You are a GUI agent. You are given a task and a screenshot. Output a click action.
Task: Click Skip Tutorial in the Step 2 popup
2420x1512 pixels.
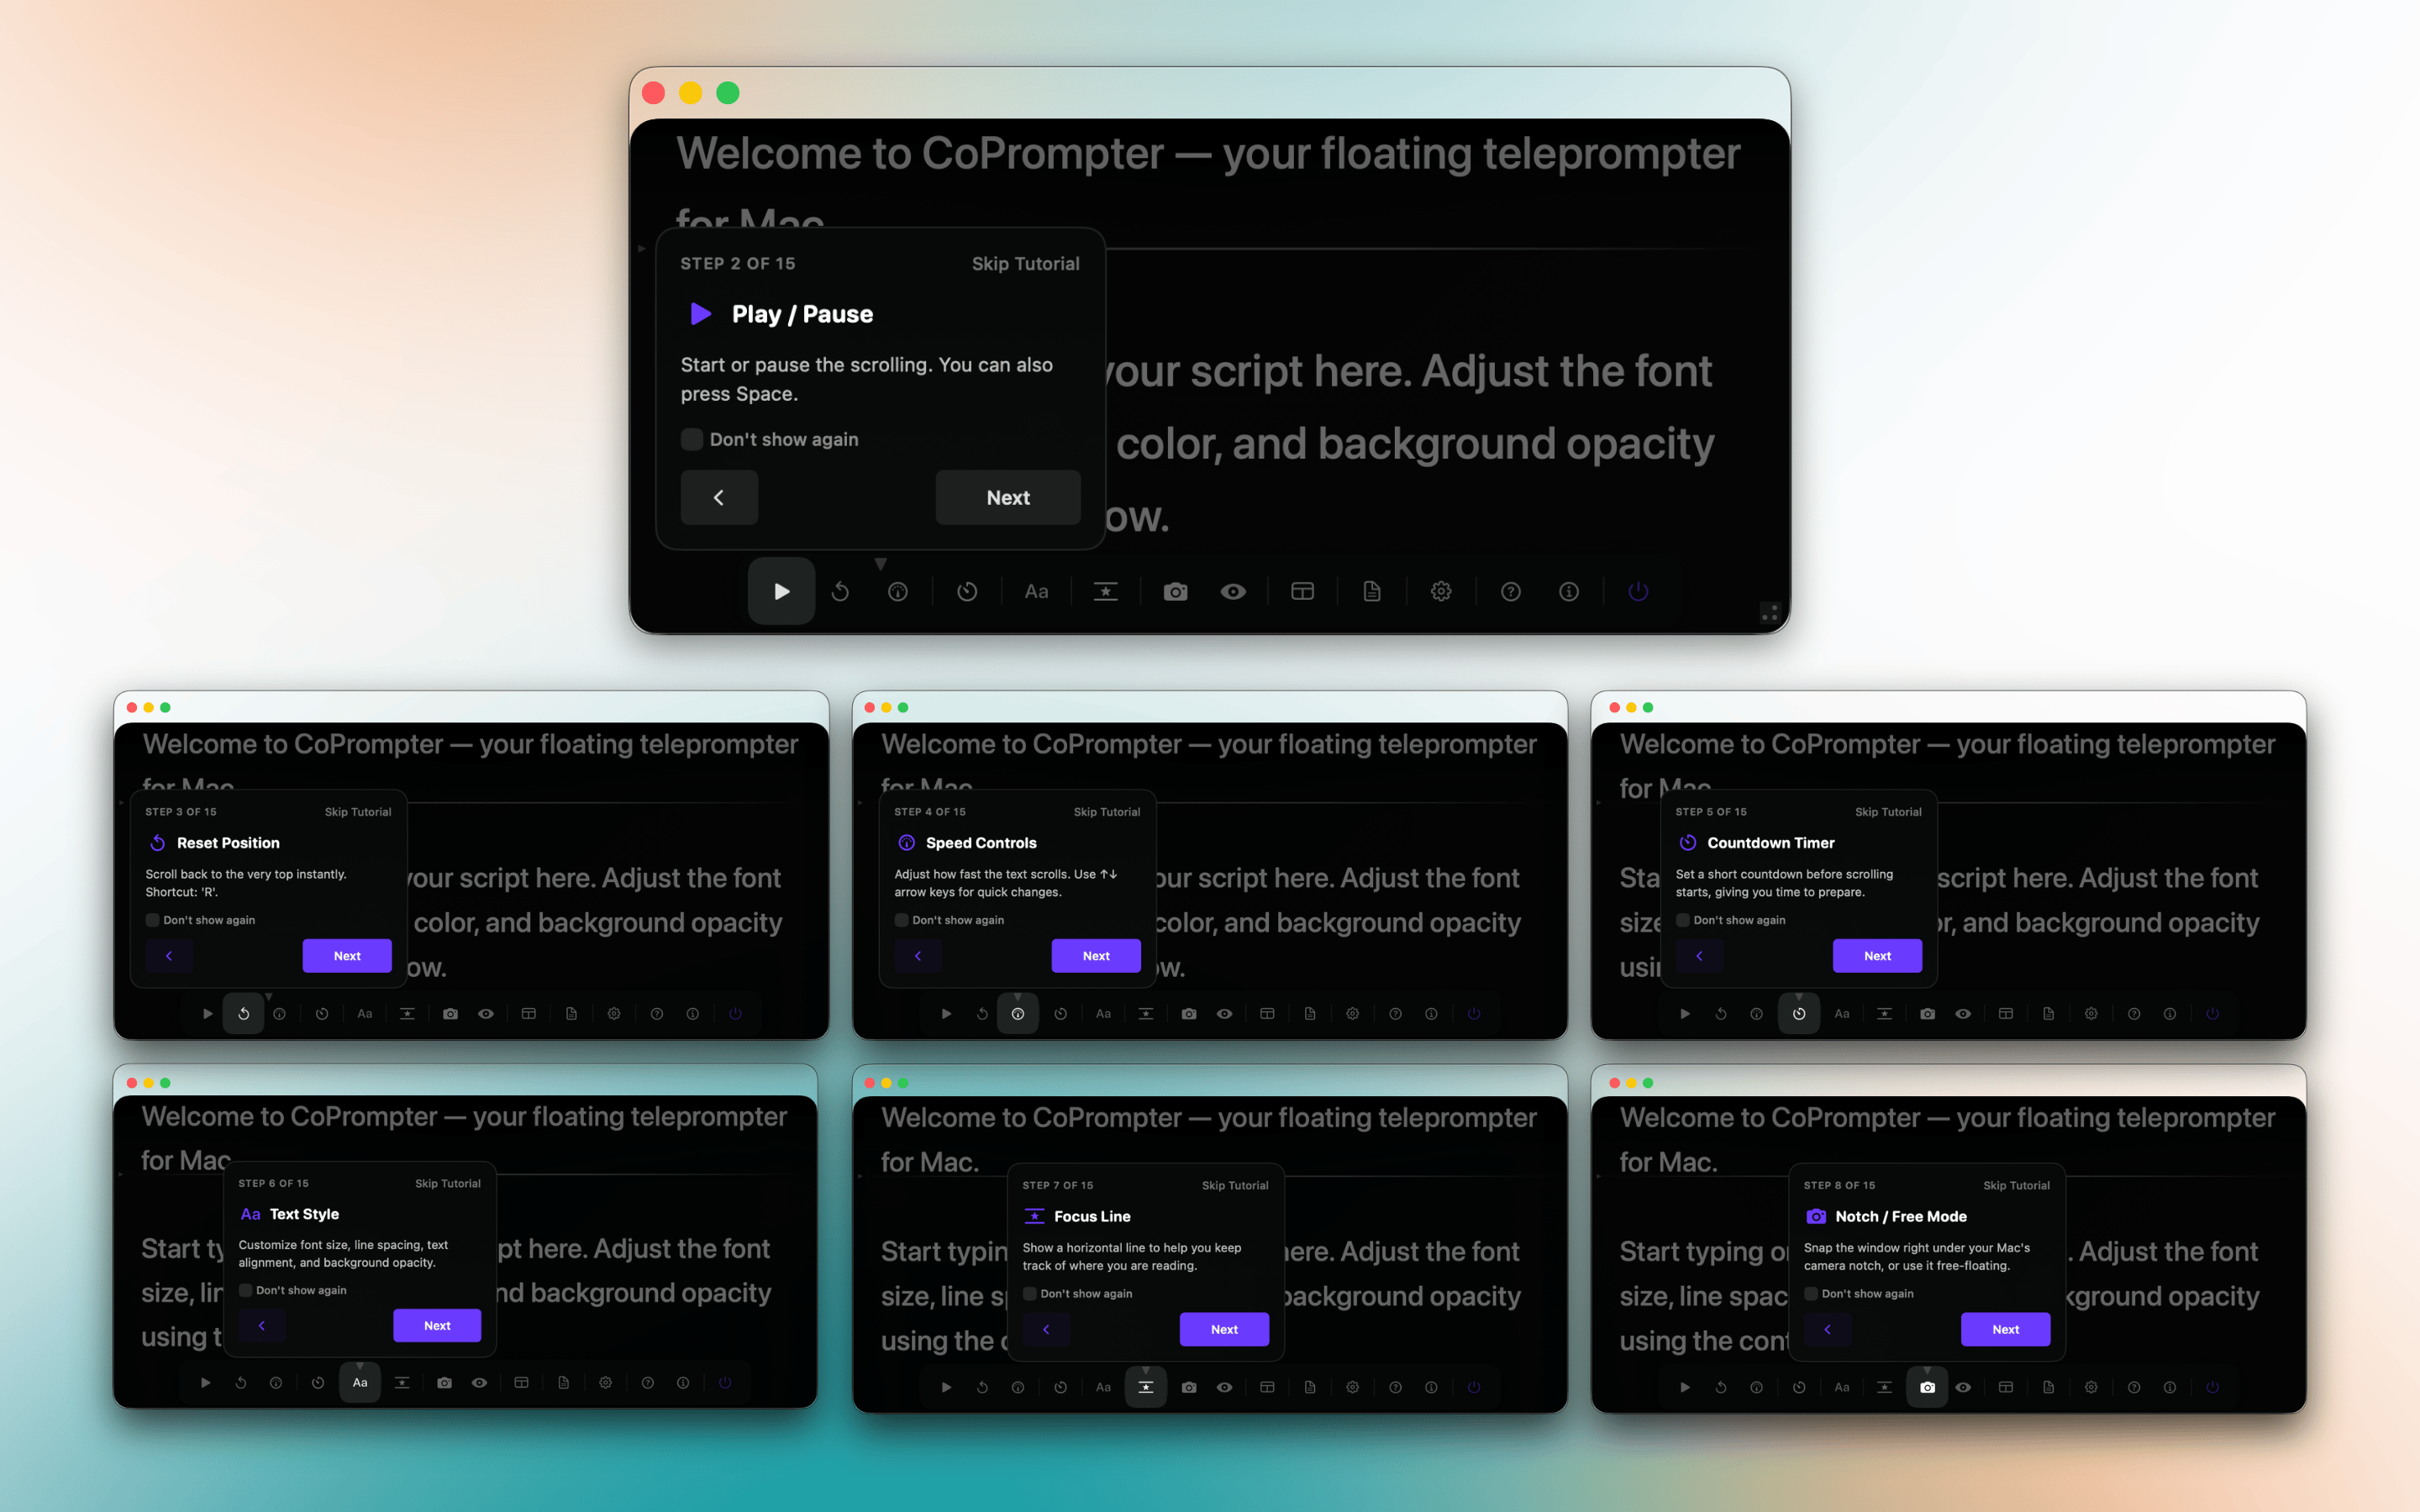[1025, 264]
